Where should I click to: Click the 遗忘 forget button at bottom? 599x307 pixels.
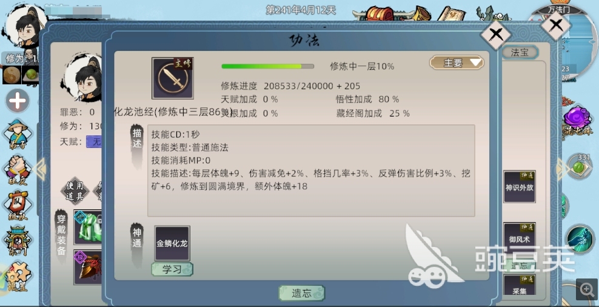point(302,293)
